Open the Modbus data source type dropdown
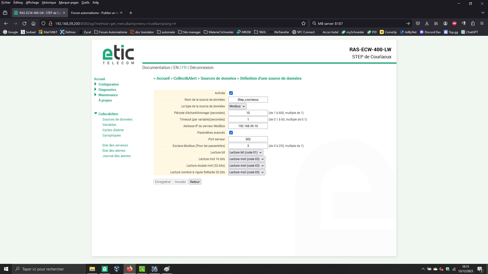488x274 pixels. tap(237, 106)
